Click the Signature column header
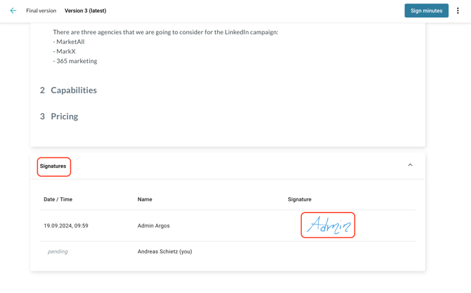The width and height of the screenshot is (471, 293). pos(299,199)
